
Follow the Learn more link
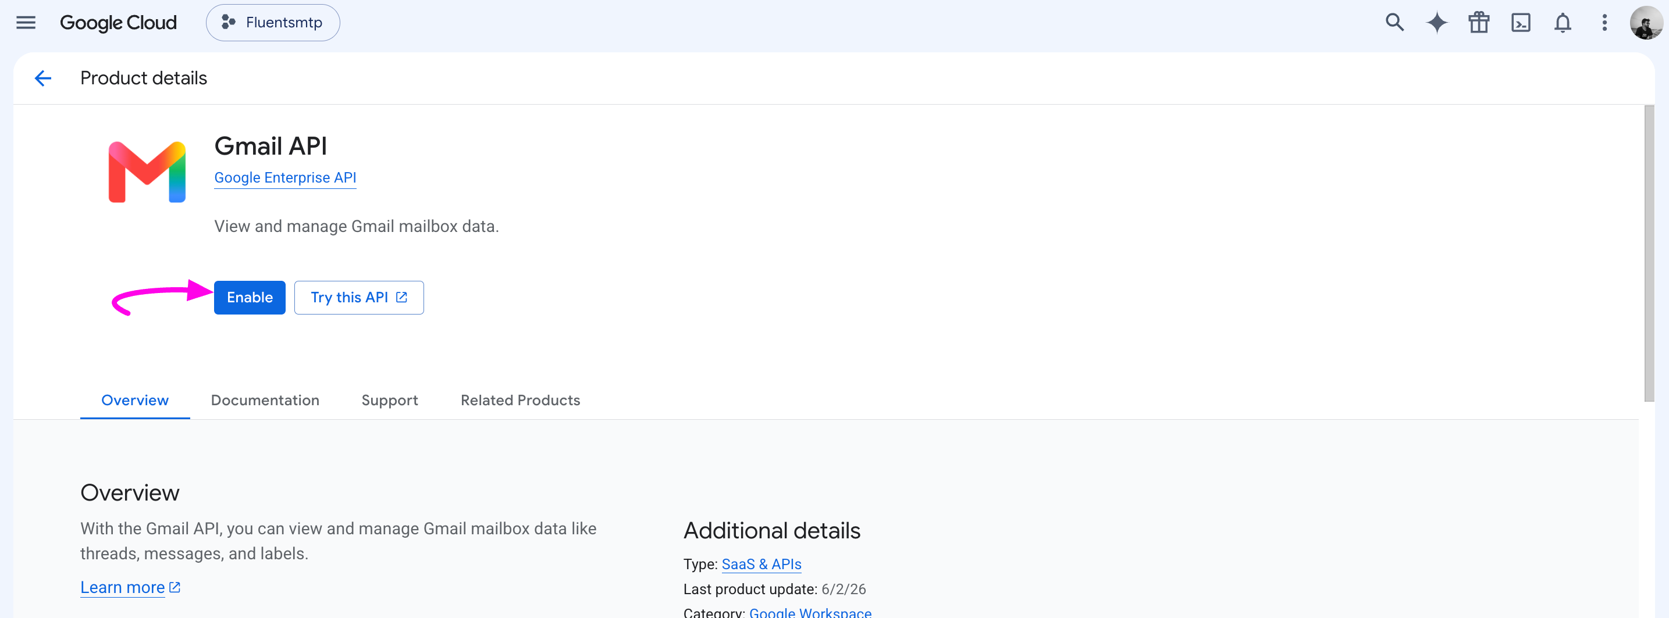click(130, 588)
